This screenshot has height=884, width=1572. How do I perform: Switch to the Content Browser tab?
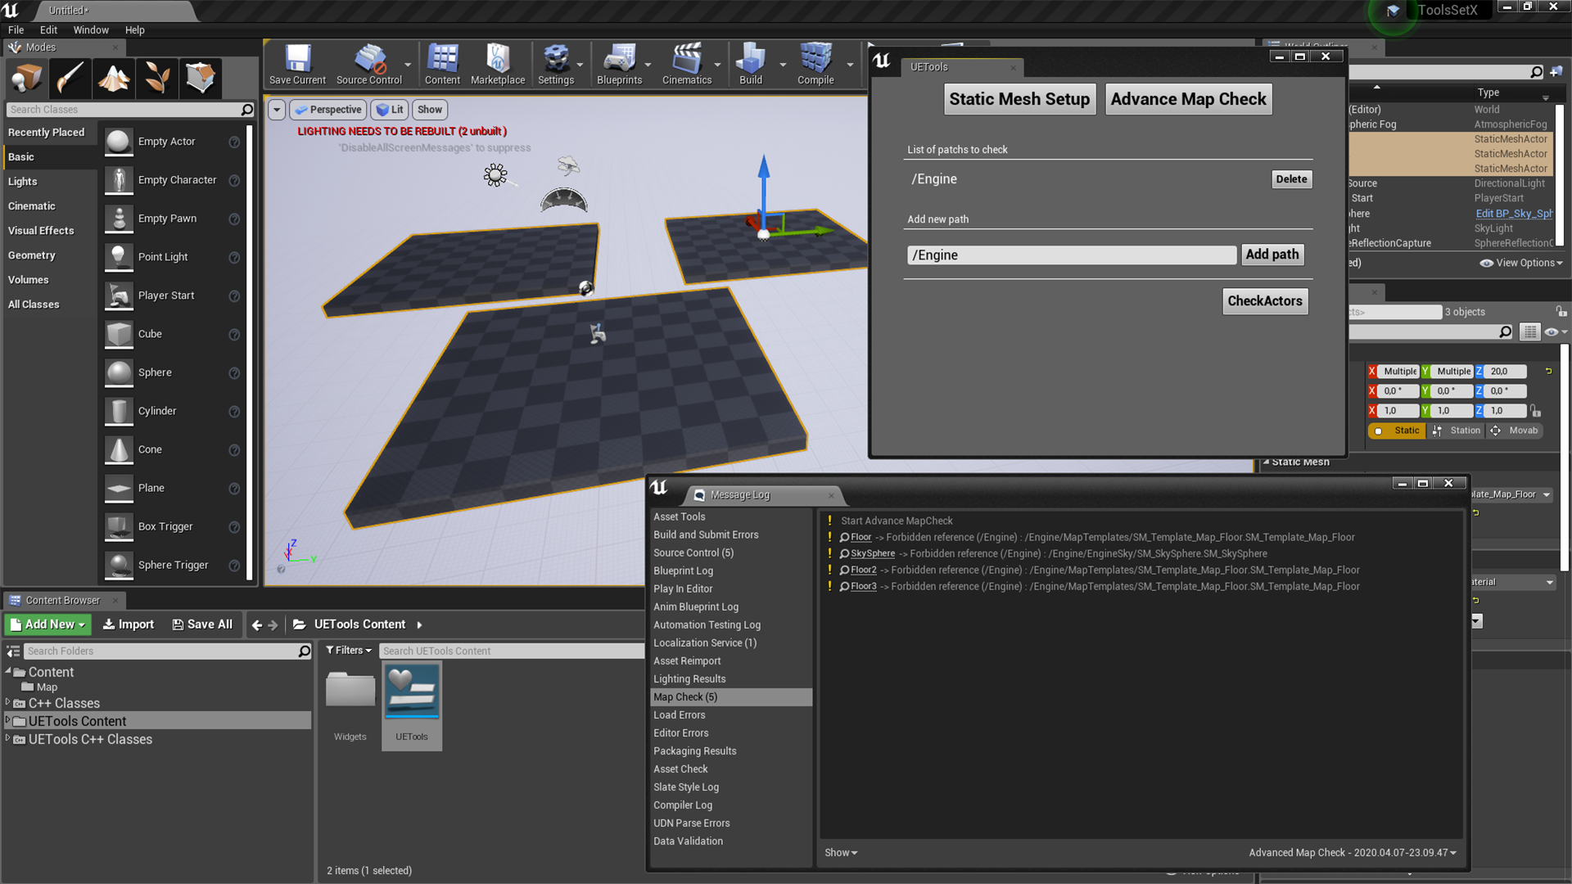(64, 599)
